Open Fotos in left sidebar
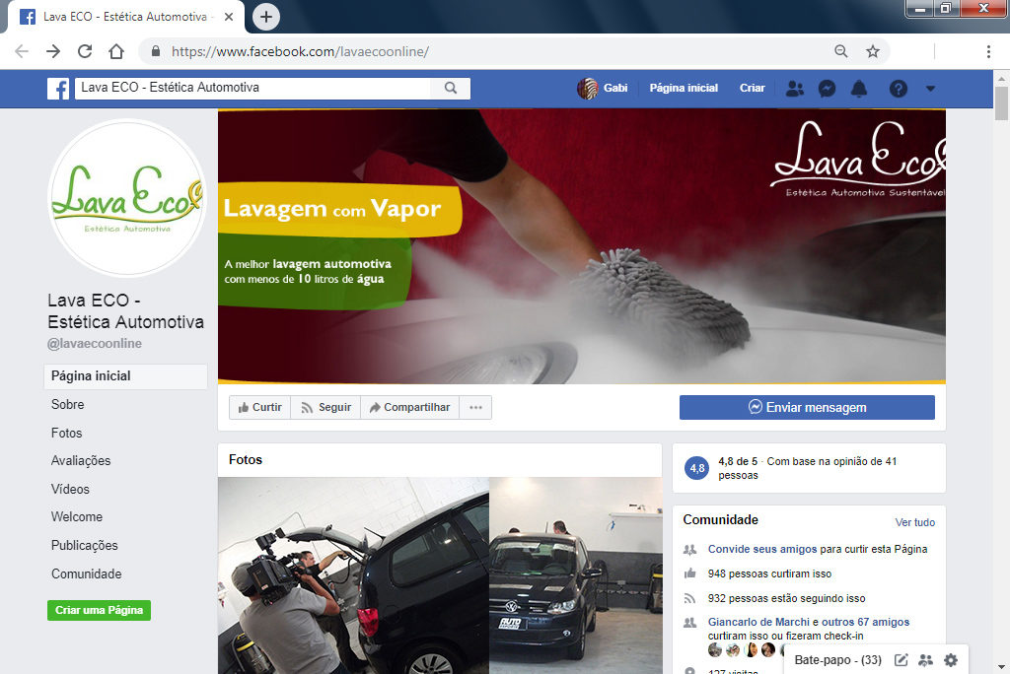The height and width of the screenshot is (674, 1010). click(66, 433)
